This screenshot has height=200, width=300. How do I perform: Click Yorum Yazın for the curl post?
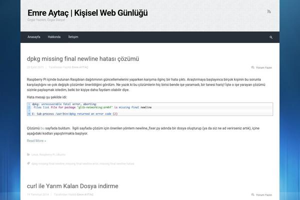264,195
